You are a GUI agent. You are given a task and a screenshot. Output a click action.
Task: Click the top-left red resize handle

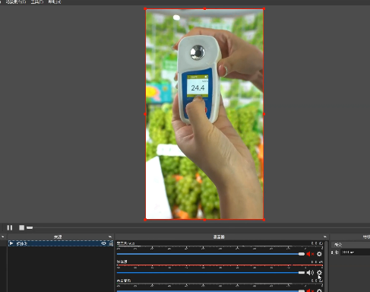[145, 9]
